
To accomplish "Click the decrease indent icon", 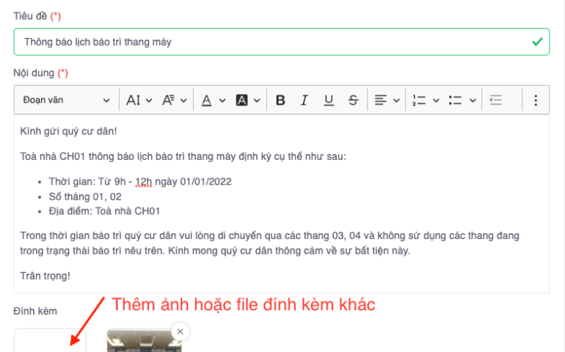I will 496,100.
